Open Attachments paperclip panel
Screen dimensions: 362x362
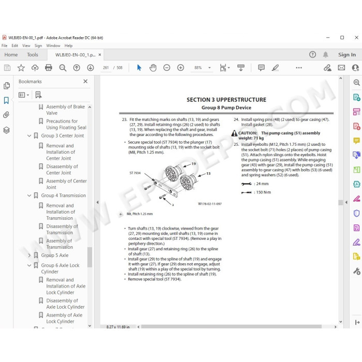6,115
